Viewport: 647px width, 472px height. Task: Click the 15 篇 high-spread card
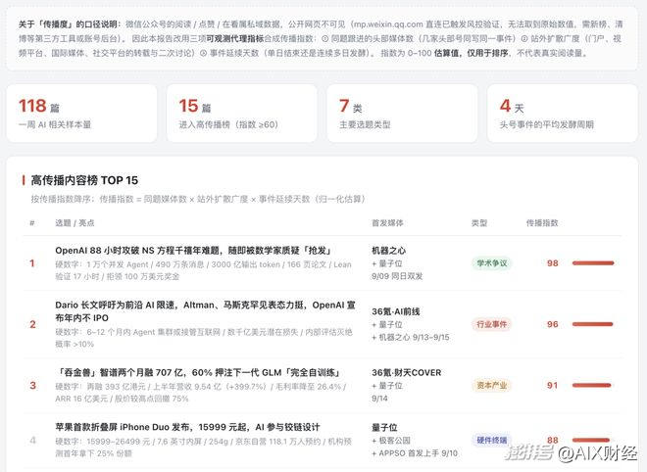point(242,113)
